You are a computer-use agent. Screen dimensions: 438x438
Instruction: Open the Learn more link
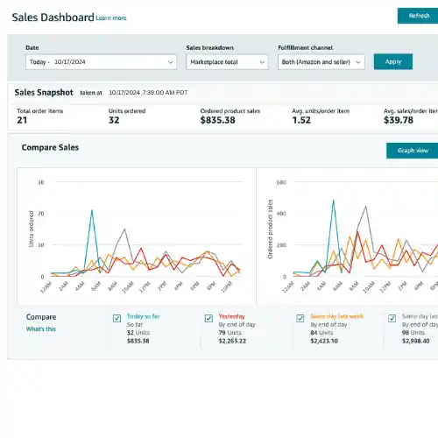click(x=111, y=18)
